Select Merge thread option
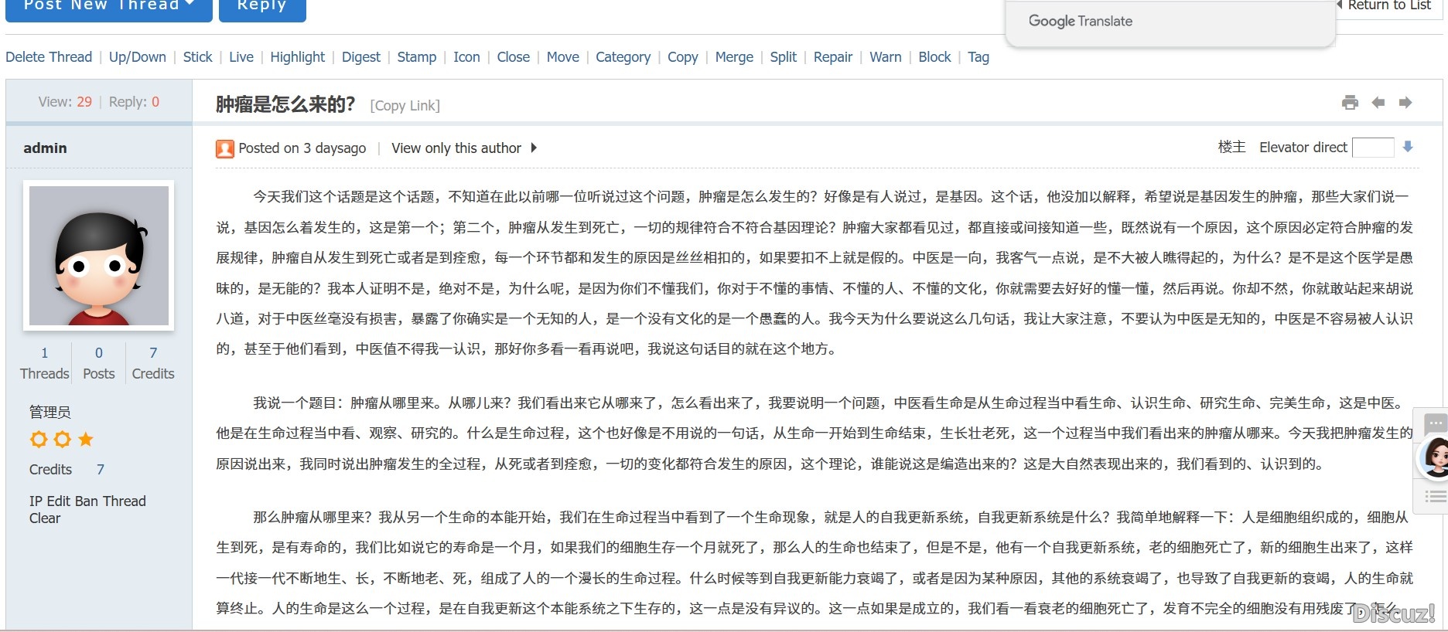The width and height of the screenshot is (1448, 632). pos(734,57)
